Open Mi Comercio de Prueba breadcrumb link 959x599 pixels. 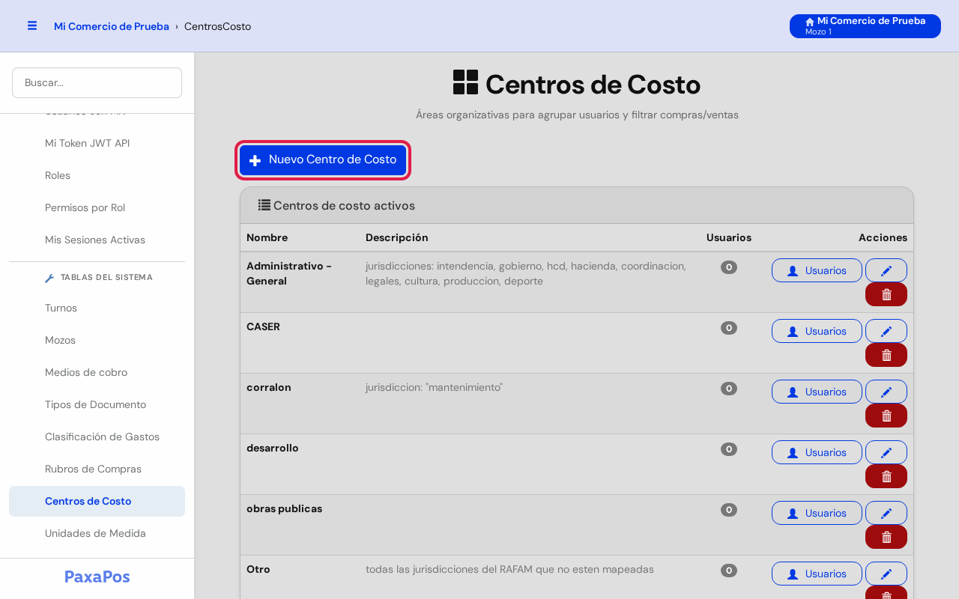[112, 26]
